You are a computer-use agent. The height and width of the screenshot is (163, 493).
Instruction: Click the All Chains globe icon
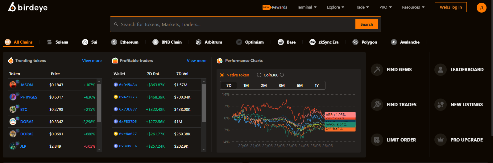point(8,42)
